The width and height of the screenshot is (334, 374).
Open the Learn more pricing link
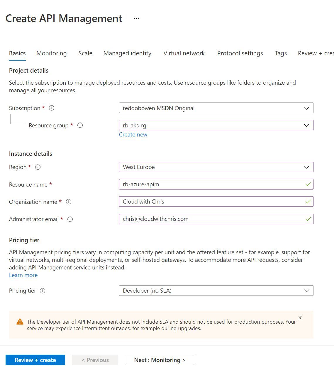(23, 275)
